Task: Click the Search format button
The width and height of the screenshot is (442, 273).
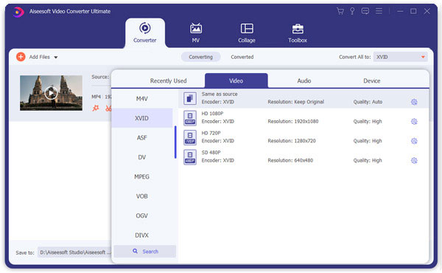Action: click(x=145, y=252)
